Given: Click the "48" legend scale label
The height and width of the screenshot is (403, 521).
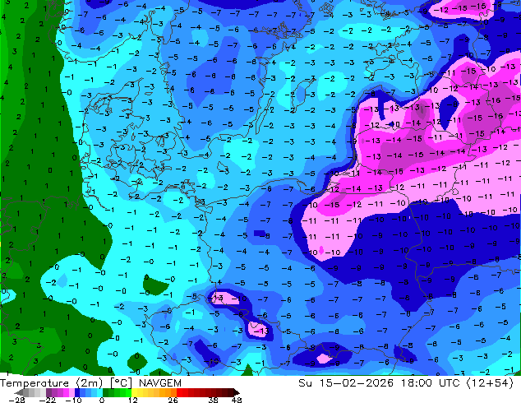Looking at the screenshot, I should [x=237, y=400].
